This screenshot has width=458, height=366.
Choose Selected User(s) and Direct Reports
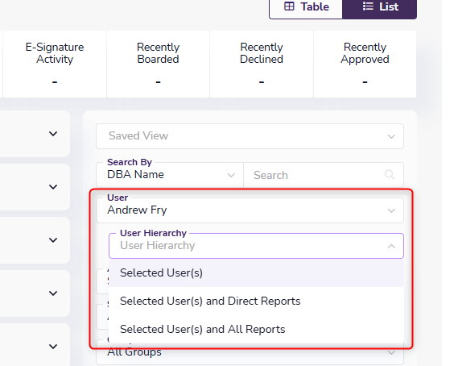pos(256,301)
